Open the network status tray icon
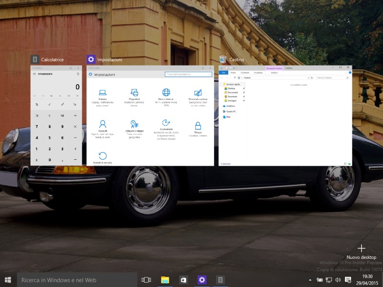383x287 pixels. pos(329,280)
